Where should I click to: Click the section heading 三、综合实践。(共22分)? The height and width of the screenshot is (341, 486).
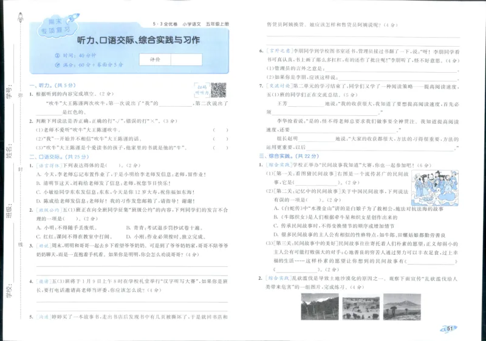pos(289,156)
